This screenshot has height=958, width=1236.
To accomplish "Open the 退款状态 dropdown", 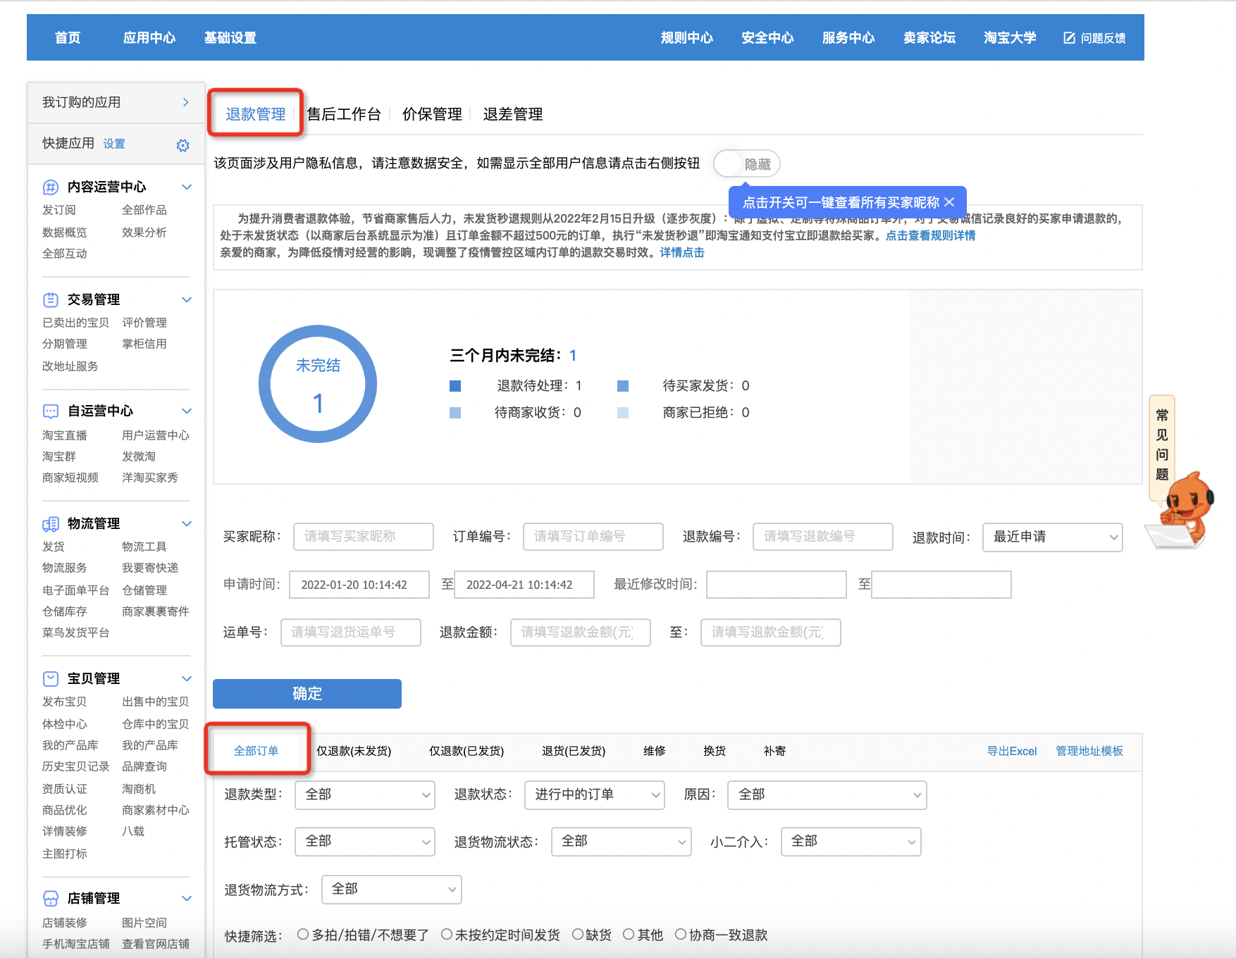I will 594,795.
